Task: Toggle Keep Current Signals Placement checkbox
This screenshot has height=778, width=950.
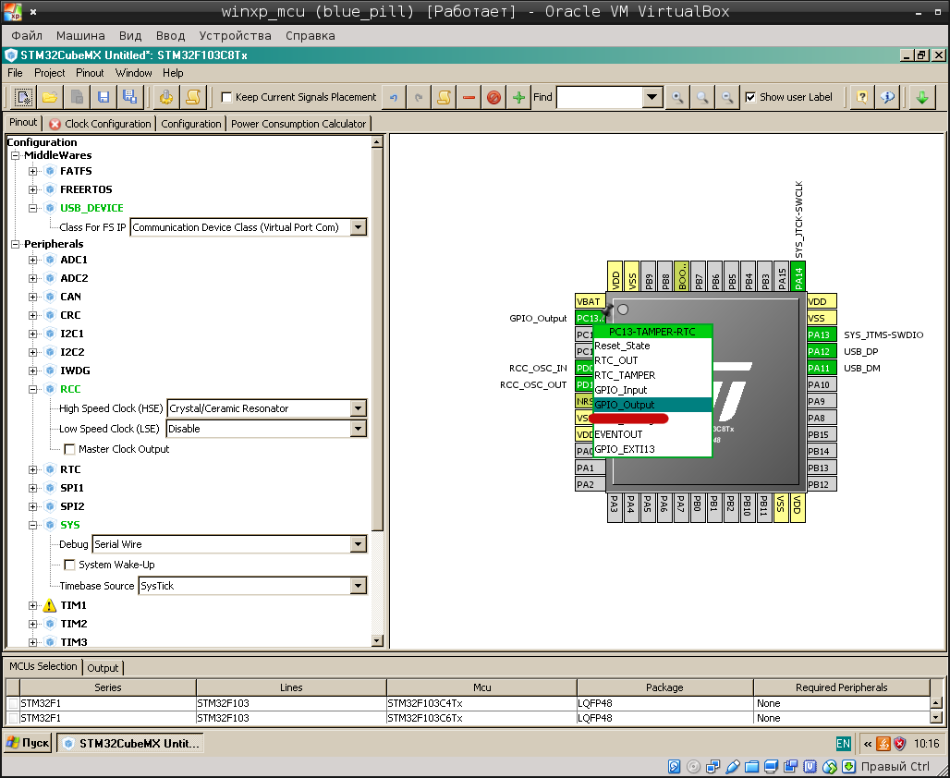Action: (x=226, y=97)
